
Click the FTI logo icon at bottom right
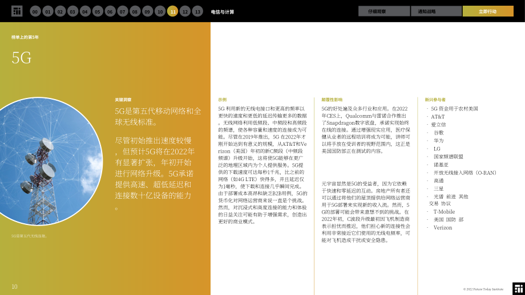pyautogui.click(x=519, y=289)
